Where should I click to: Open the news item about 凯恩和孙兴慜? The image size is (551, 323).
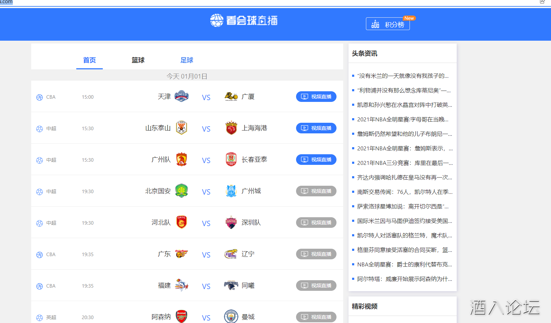[x=404, y=105]
